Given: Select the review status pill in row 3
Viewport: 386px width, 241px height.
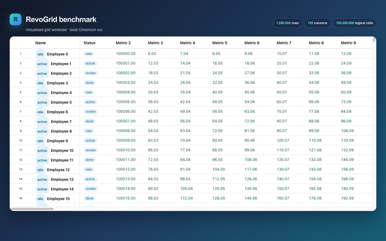Looking at the screenshot, I should [91, 73].
